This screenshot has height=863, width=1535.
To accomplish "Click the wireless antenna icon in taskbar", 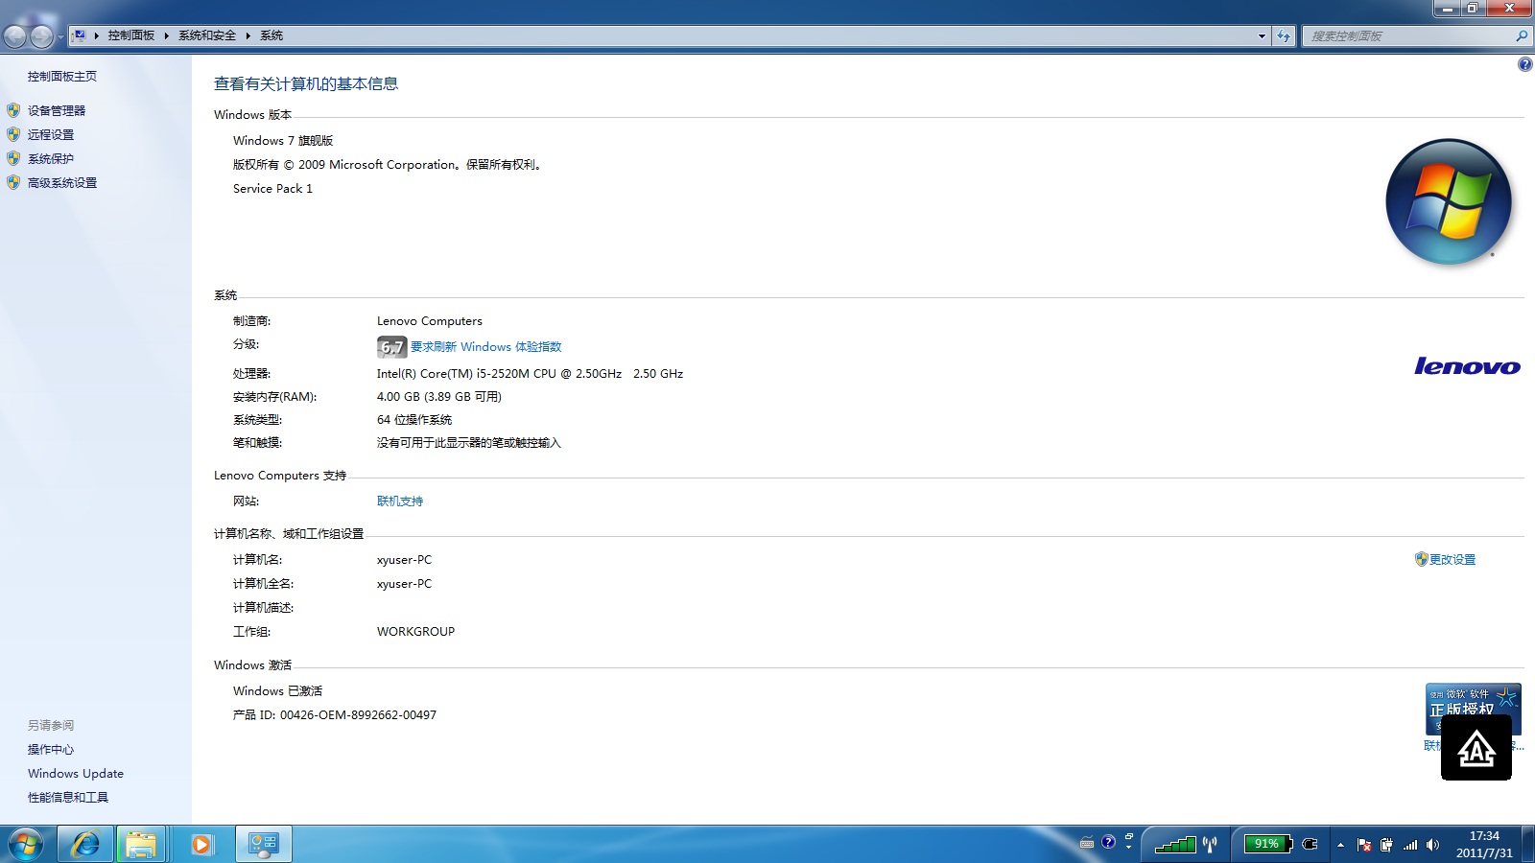I will [x=1210, y=845].
